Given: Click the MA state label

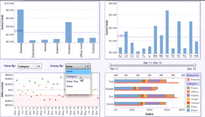Looking at the screenshot, I should (x=155, y=56).
